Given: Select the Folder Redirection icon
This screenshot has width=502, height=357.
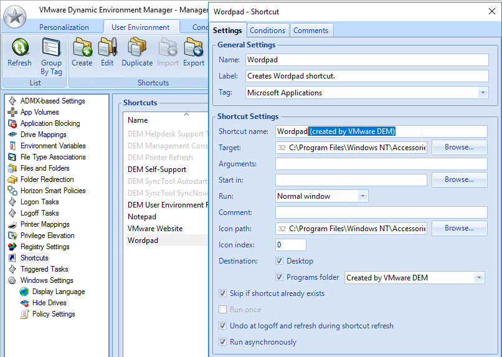Looking at the screenshot, I should click(12, 179).
